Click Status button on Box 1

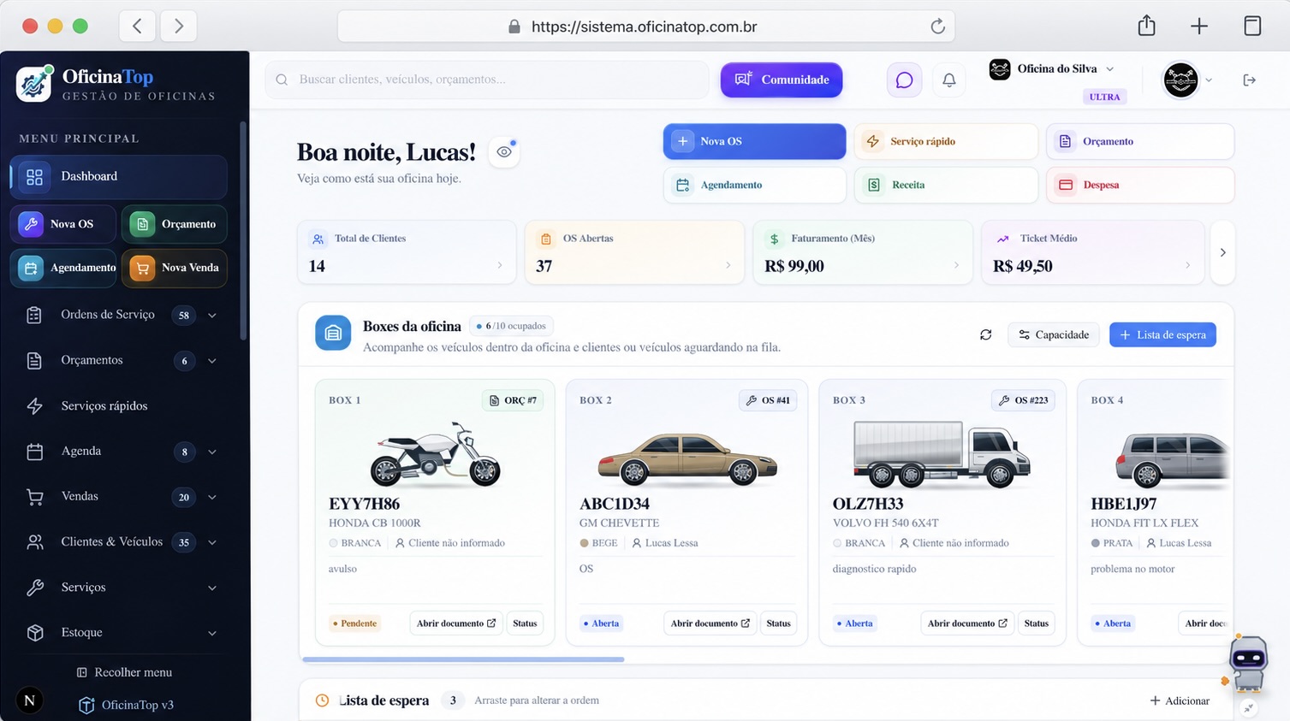[525, 623]
